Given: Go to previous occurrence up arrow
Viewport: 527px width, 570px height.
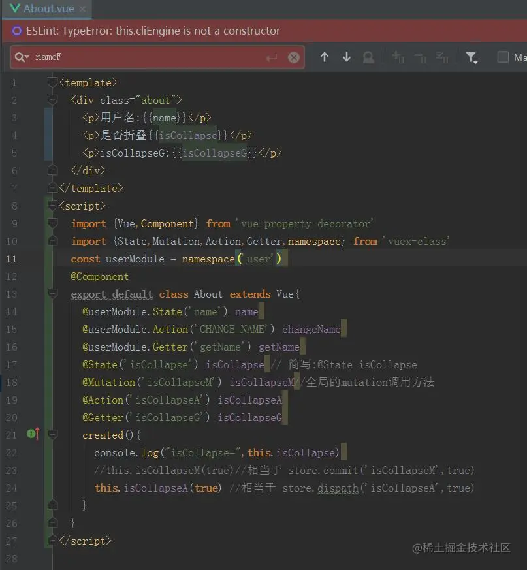Looking at the screenshot, I should pos(325,57).
